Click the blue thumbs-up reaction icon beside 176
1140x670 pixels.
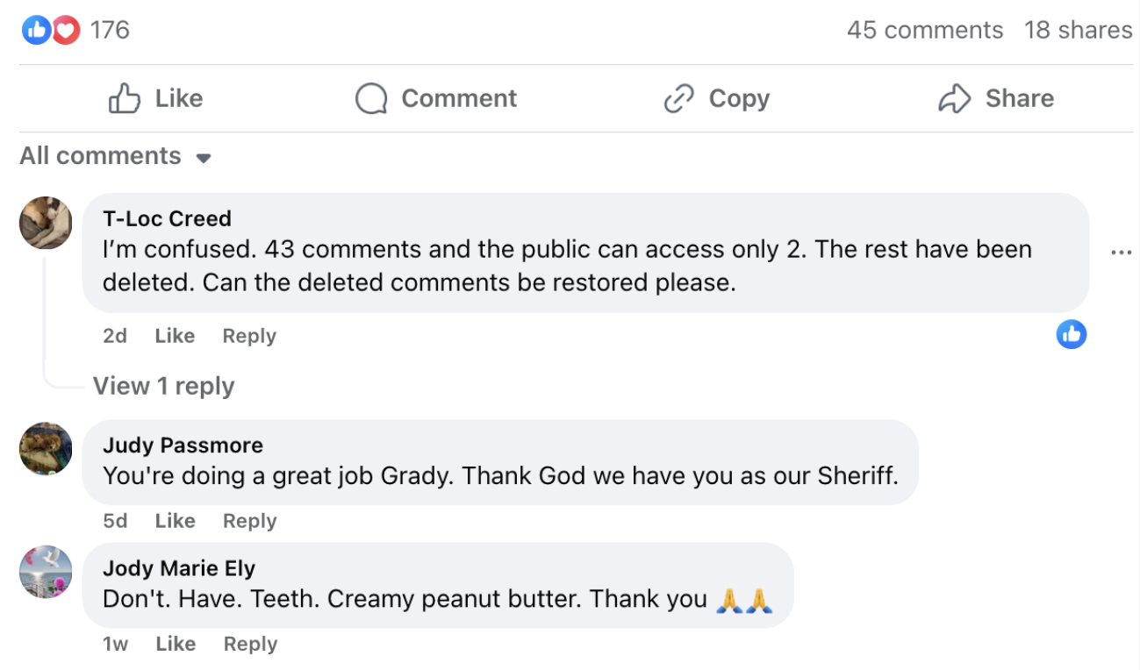[35, 31]
